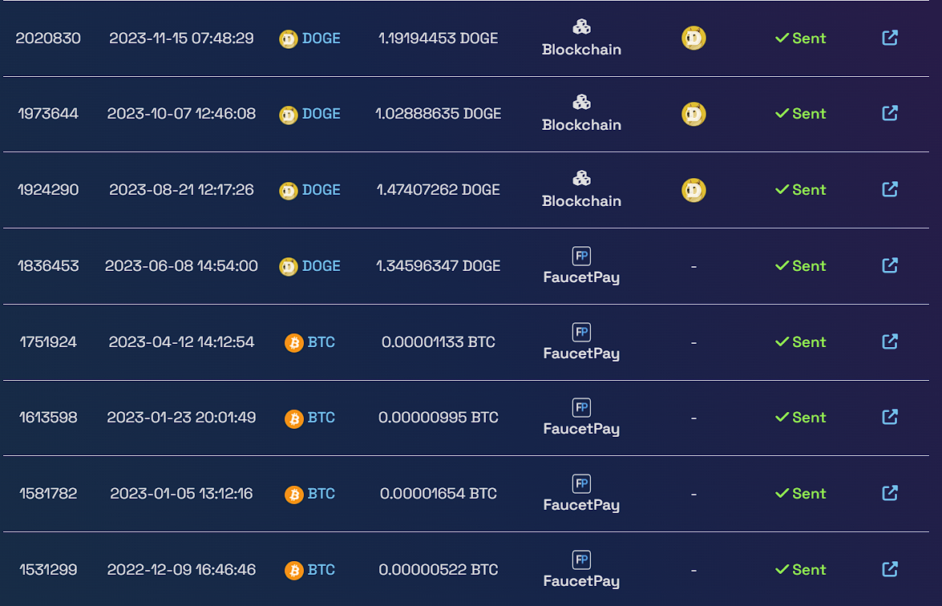942x606 pixels.
Task: Open external link for payout 1613598
Action: [889, 417]
